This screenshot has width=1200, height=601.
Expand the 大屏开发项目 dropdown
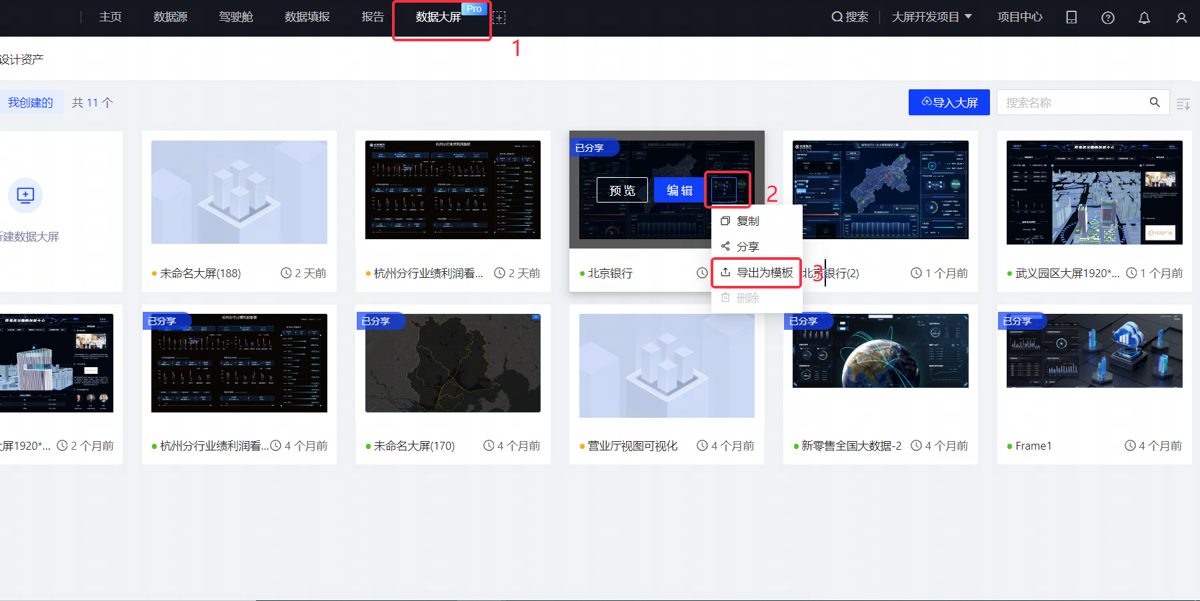pos(931,17)
